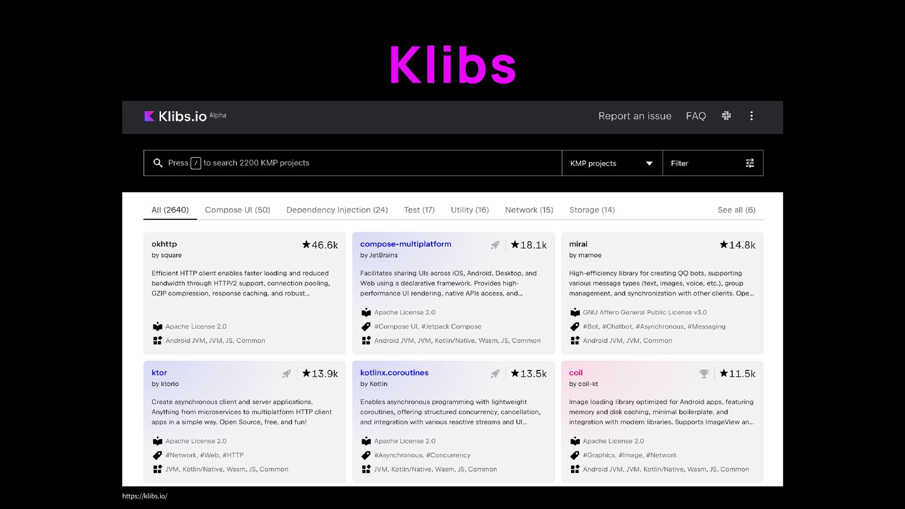Click the star icon on mirai card

[724, 244]
